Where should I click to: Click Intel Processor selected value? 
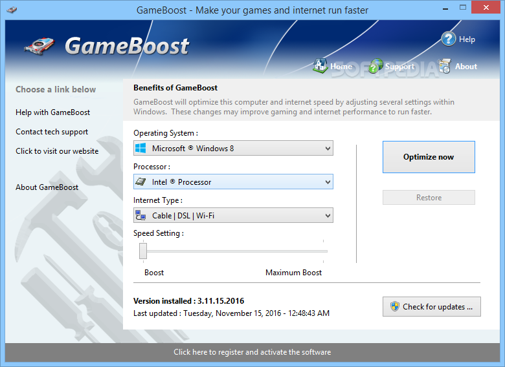coord(182,182)
